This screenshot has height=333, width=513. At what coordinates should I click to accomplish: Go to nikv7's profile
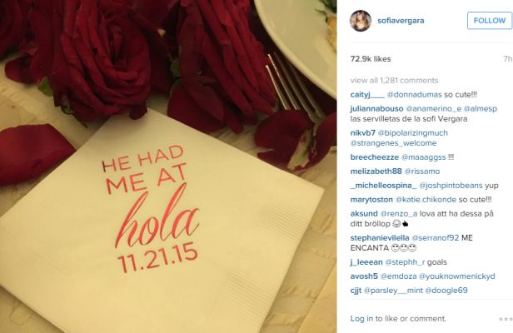363,133
